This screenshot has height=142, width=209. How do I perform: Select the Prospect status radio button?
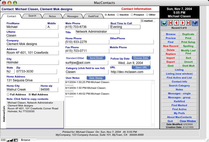pyautogui.click(x=132, y=15)
